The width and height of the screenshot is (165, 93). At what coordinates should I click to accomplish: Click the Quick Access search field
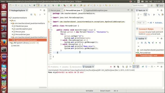point(140,5)
